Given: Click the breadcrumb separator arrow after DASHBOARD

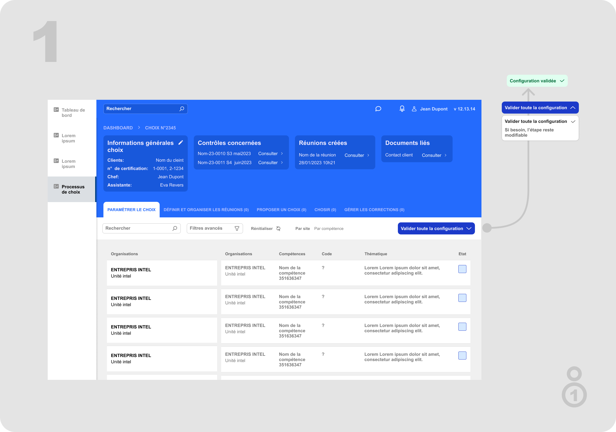Looking at the screenshot, I should point(139,128).
